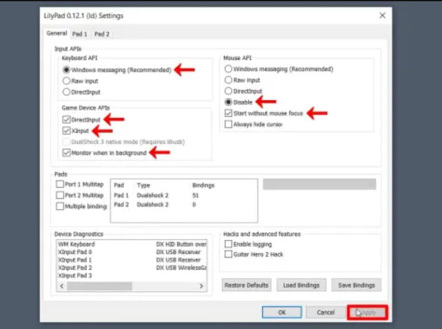This screenshot has width=442, height=329.
Task: Choose DirectInput under Keyboard API
Action: click(67, 92)
